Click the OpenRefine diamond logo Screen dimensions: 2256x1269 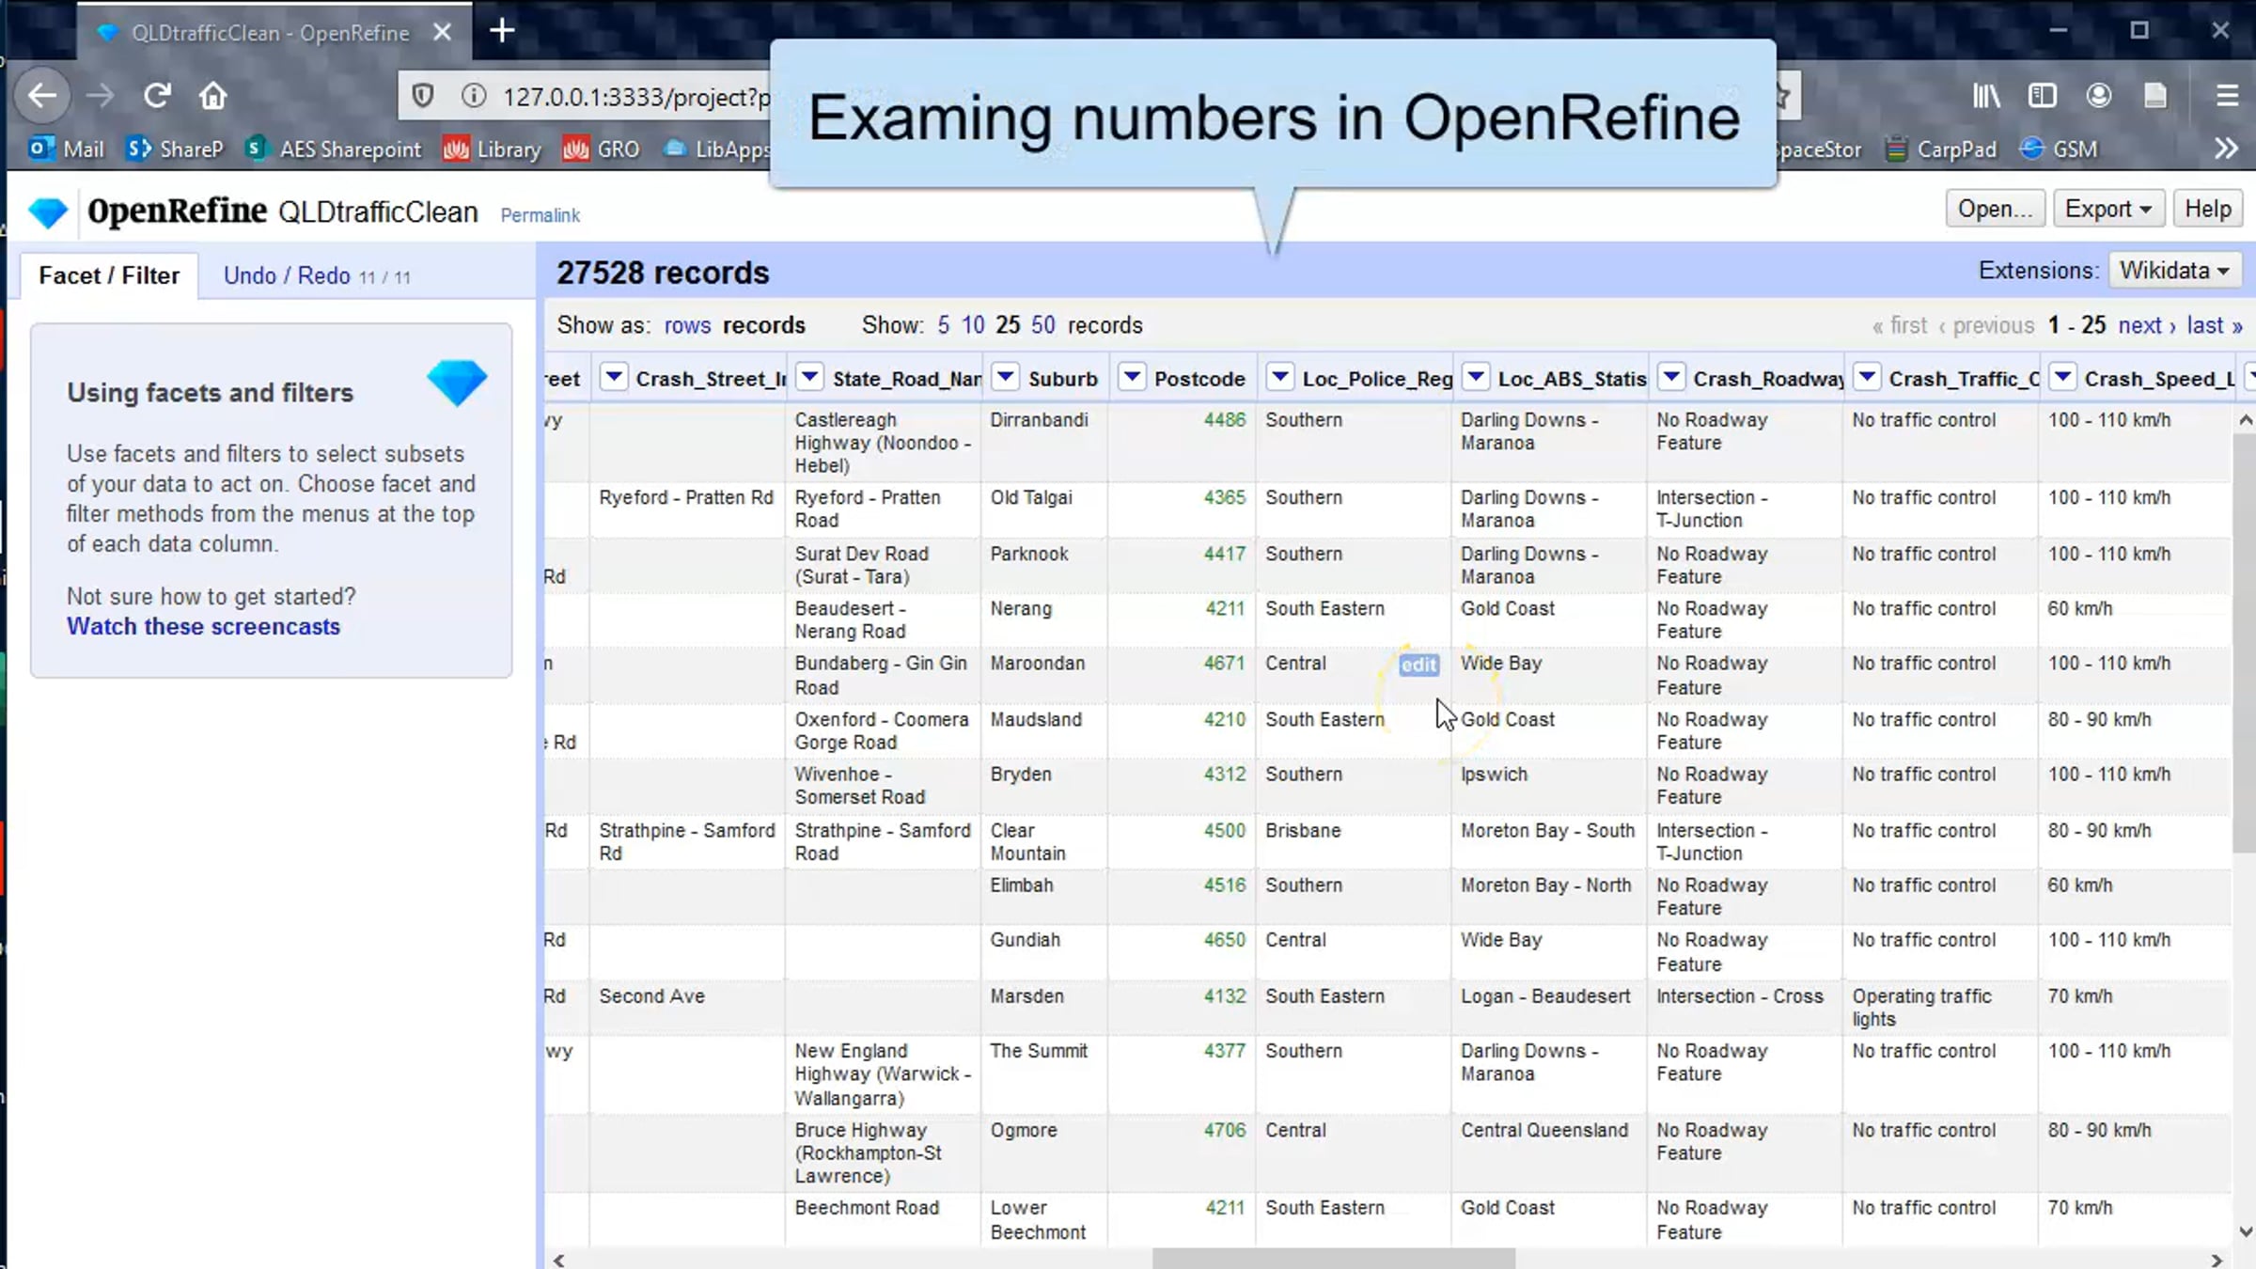48,212
